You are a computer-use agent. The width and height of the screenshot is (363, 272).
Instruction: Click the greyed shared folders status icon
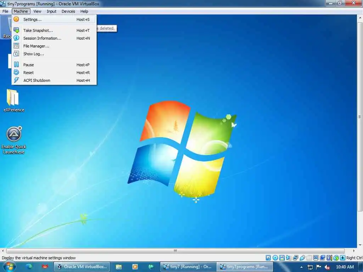point(309,258)
